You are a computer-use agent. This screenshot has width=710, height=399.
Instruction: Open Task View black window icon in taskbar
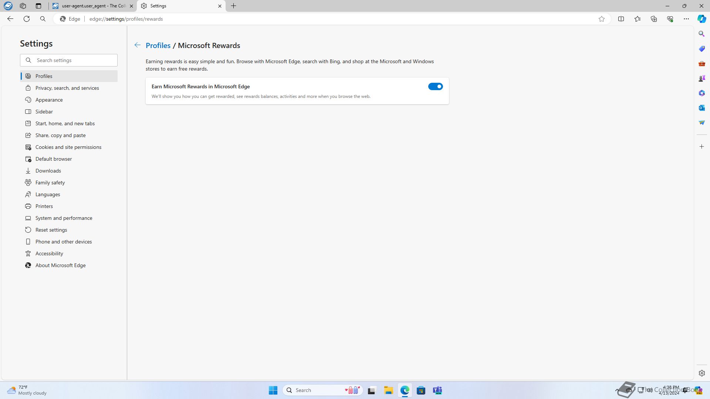point(372,390)
